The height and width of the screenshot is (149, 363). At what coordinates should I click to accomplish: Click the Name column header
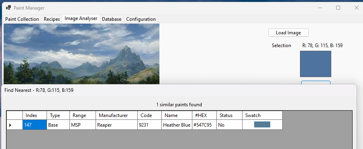177,115
